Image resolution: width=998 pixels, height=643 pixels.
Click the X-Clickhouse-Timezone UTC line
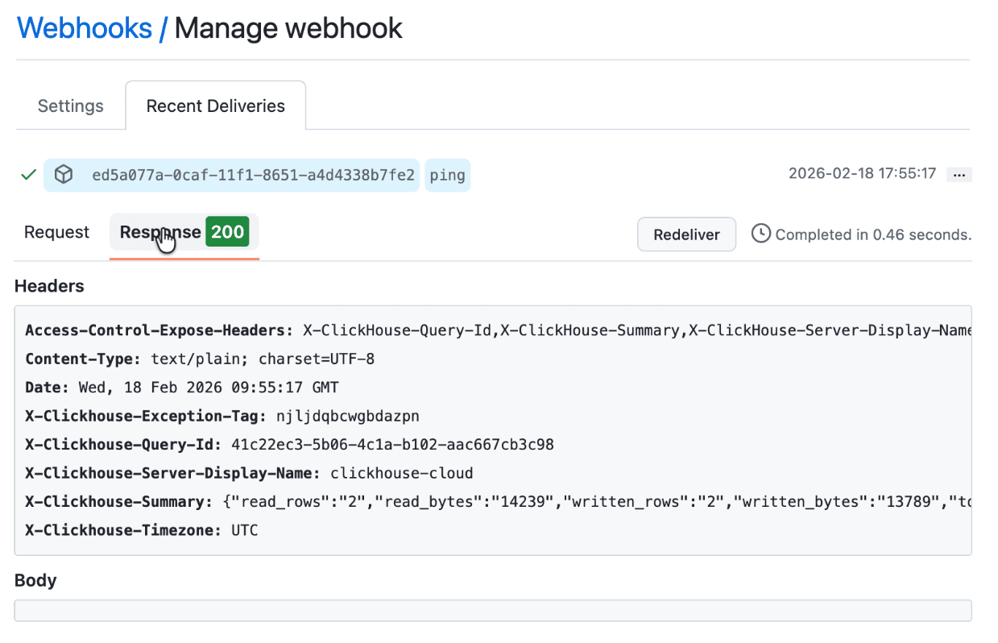[x=142, y=530]
